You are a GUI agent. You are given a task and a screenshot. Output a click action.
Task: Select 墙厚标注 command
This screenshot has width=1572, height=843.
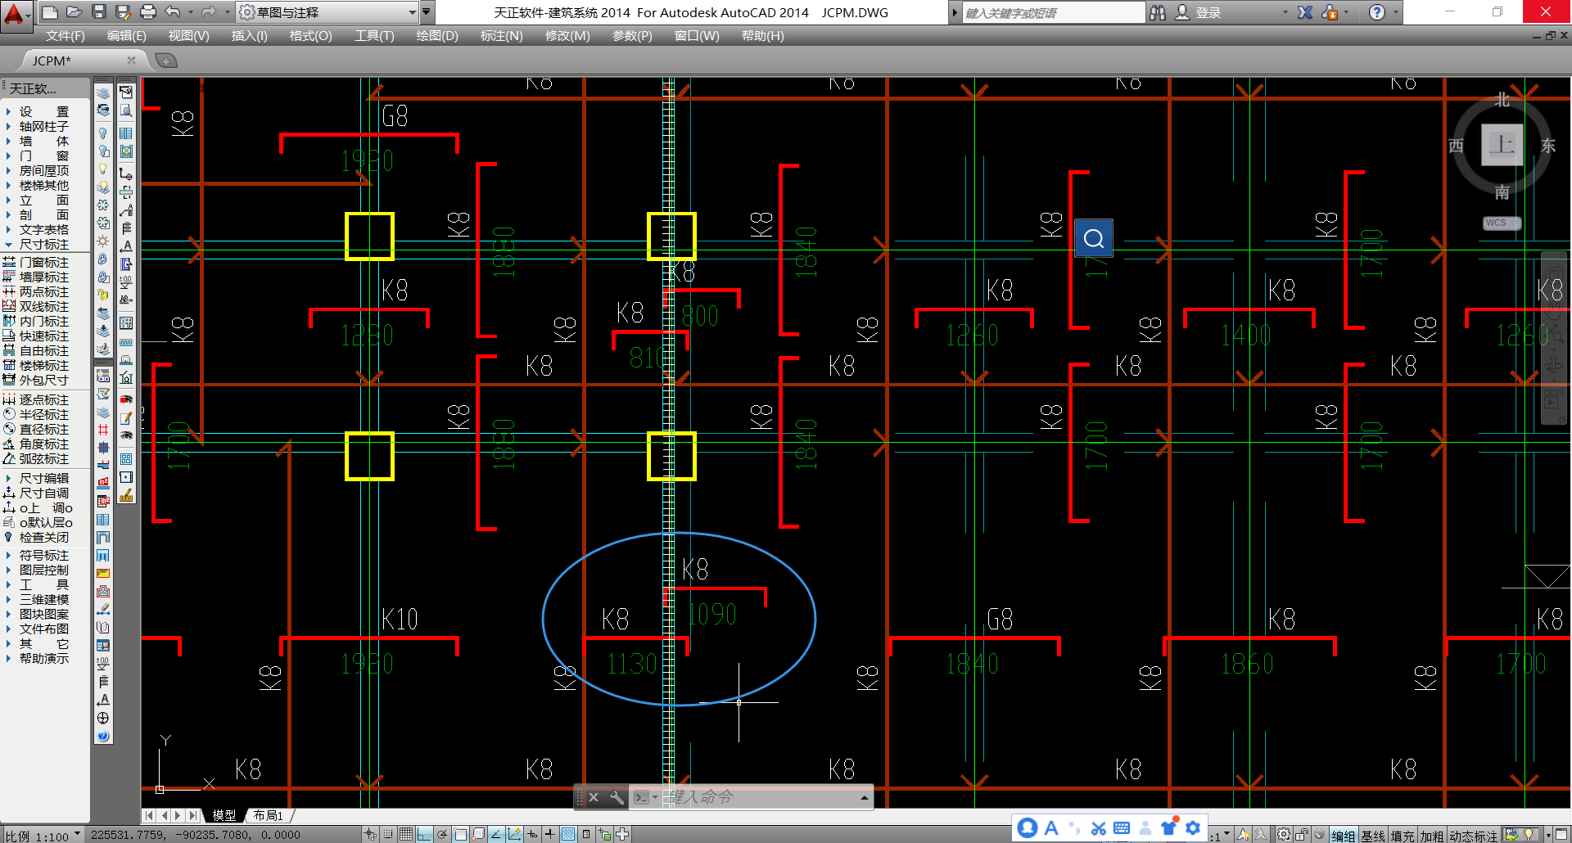tap(43, 277)
